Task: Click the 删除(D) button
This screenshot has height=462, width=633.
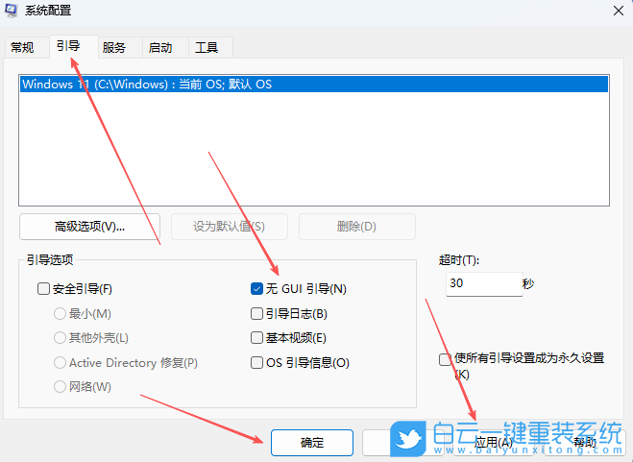Action: pyautogui.click(x=357, y=227)
